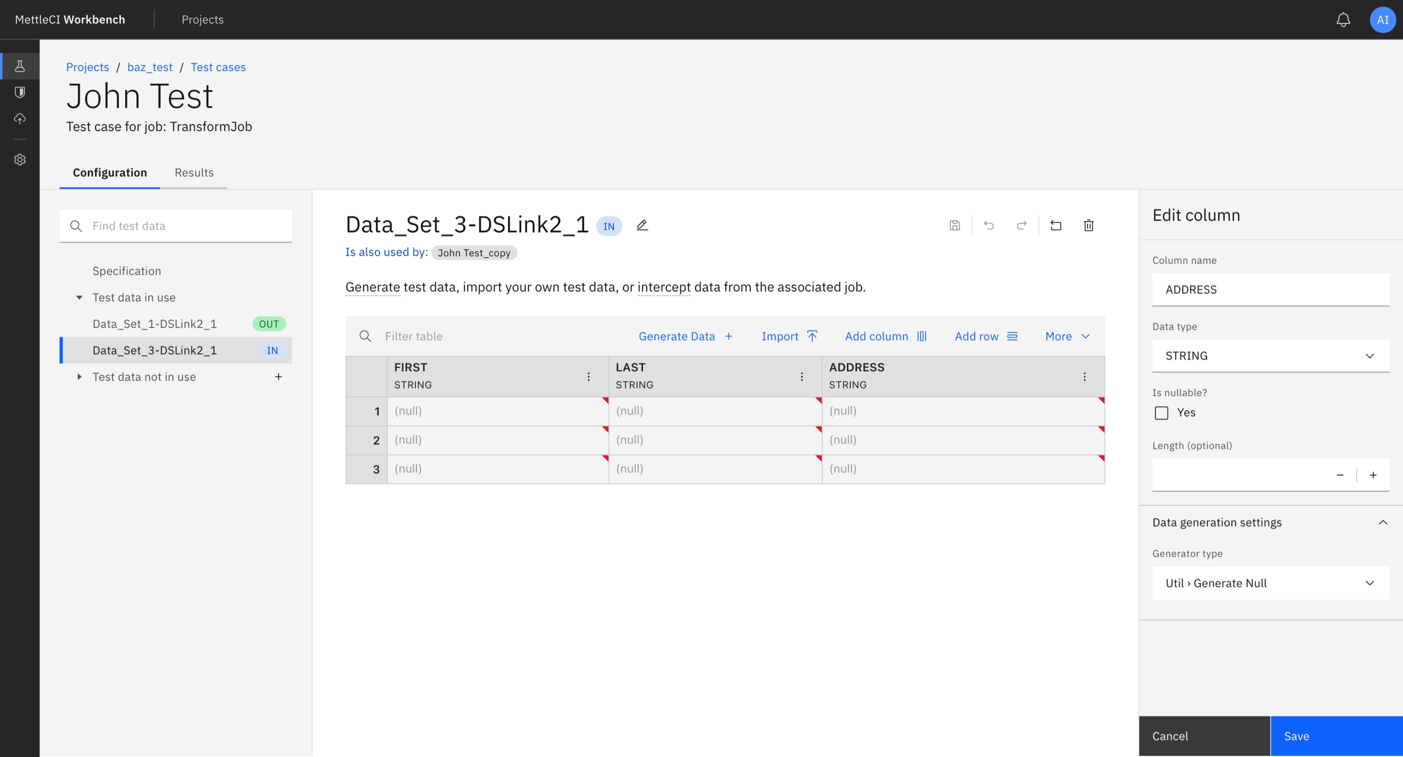Enable the Yes checkbox under Is nullable

pos(1162,413)
